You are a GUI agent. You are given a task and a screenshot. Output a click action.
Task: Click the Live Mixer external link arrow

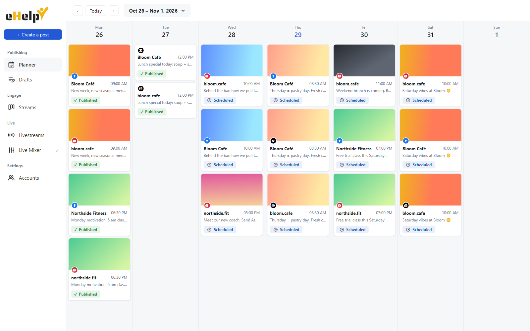pyautogui.click(x=57, y=150)
